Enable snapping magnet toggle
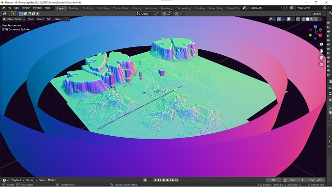Viewport: 332px width, 187px height. (x=165, y=14)
